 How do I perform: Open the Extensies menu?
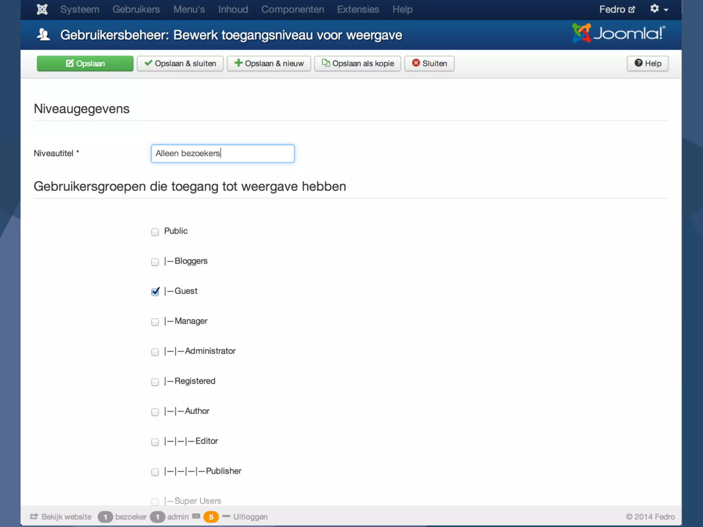358,9
